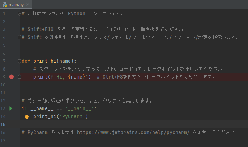Collapse the print_hi function at line 7

point(20,61)
